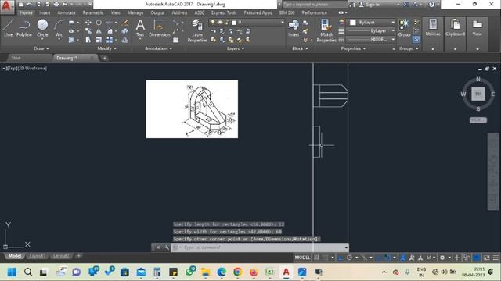This screenshot has width=501, height=281.
Task: Click the Undo arrow in quick access toolbar
Action: [x=65, y=5]
